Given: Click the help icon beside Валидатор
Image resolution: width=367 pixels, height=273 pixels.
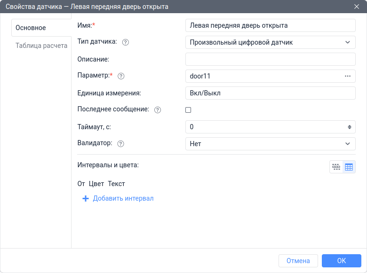Looking at the screenshot, I should tap(120, 144).
